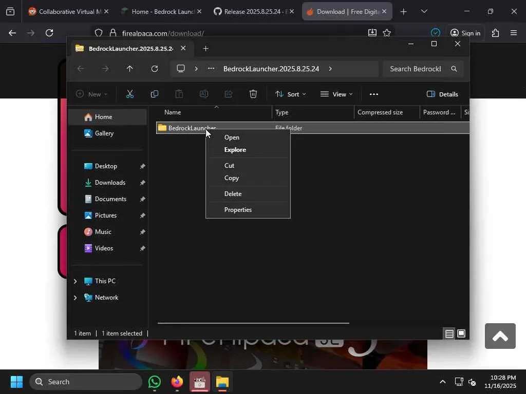
Task: Click the Compressed size column header
Action: click(387, 112)
